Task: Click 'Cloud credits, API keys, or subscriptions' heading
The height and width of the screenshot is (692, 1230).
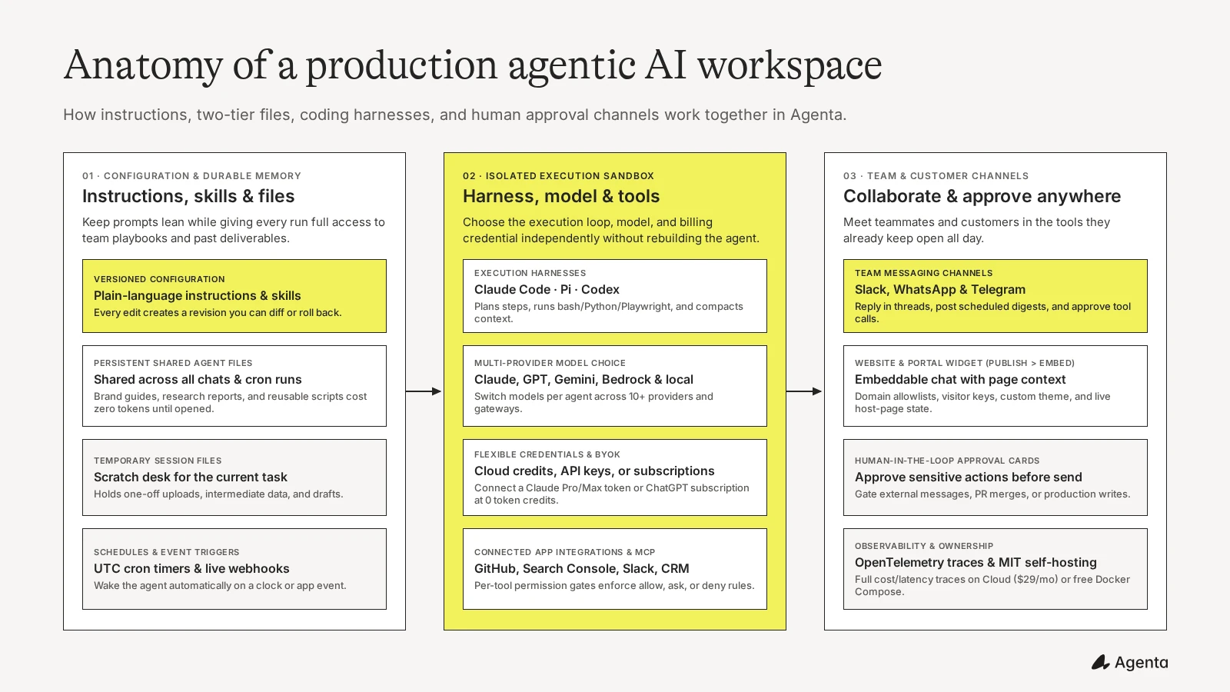Action: coord(594,471)
